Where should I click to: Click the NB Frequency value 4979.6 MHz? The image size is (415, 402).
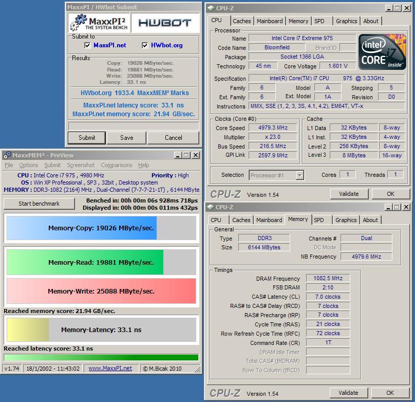pos(366,257)
